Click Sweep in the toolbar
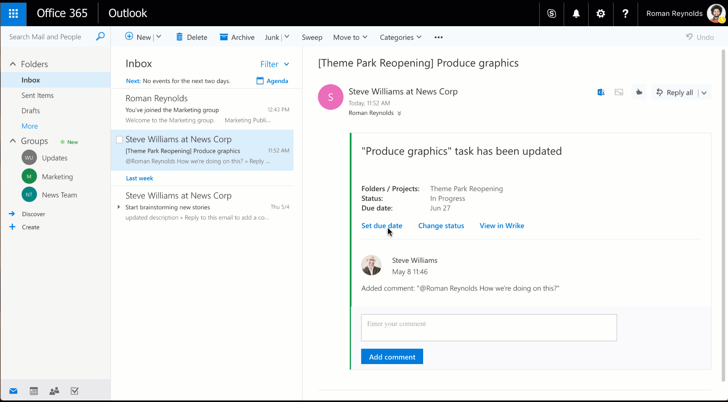 312,37
